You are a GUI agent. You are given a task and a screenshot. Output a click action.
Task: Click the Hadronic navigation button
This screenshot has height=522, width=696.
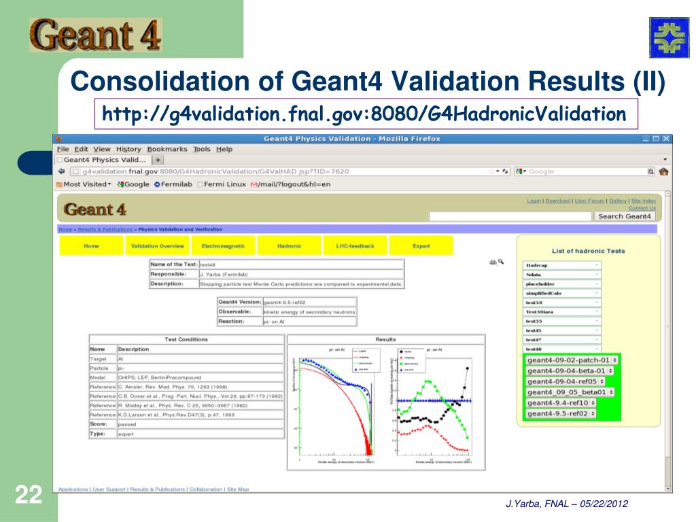[x=289, y=245]
